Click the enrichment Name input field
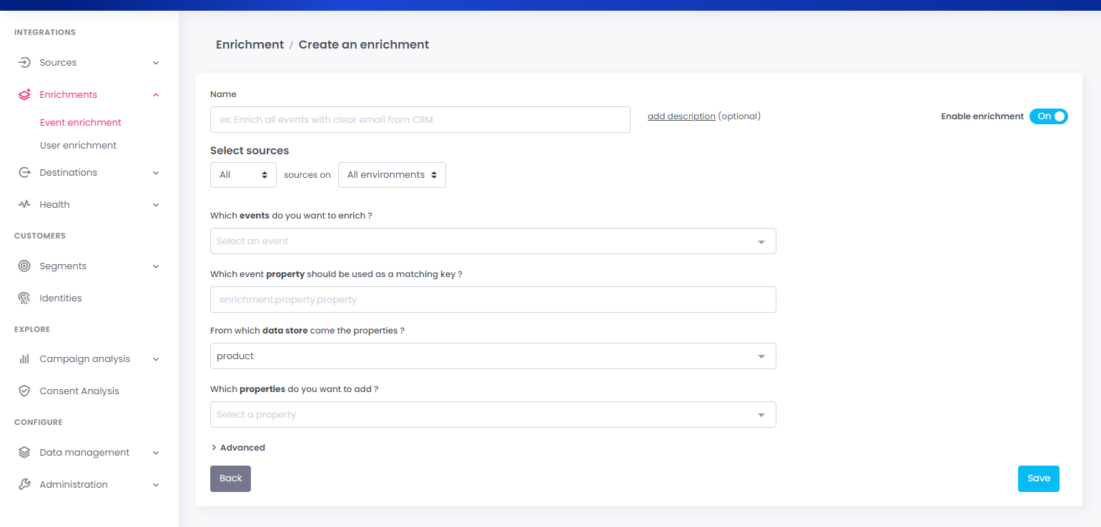The height and width of the screenshot is (527, 1101). pyautogui.click(x=420, y=120)
